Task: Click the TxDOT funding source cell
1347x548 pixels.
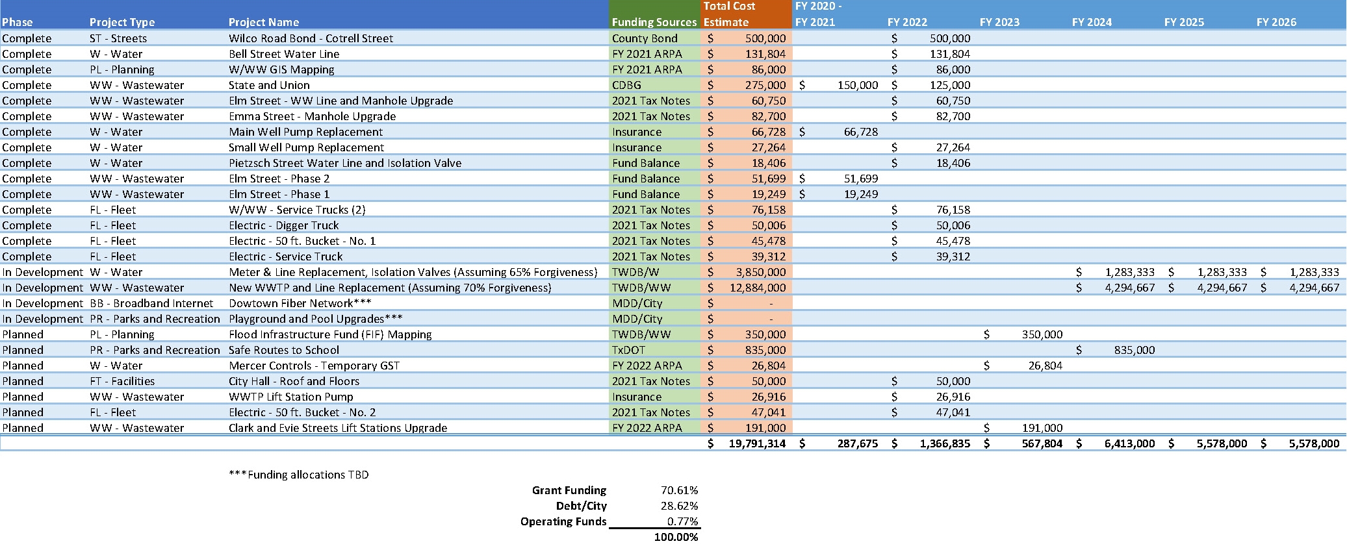Action: (x=629, y=350)
